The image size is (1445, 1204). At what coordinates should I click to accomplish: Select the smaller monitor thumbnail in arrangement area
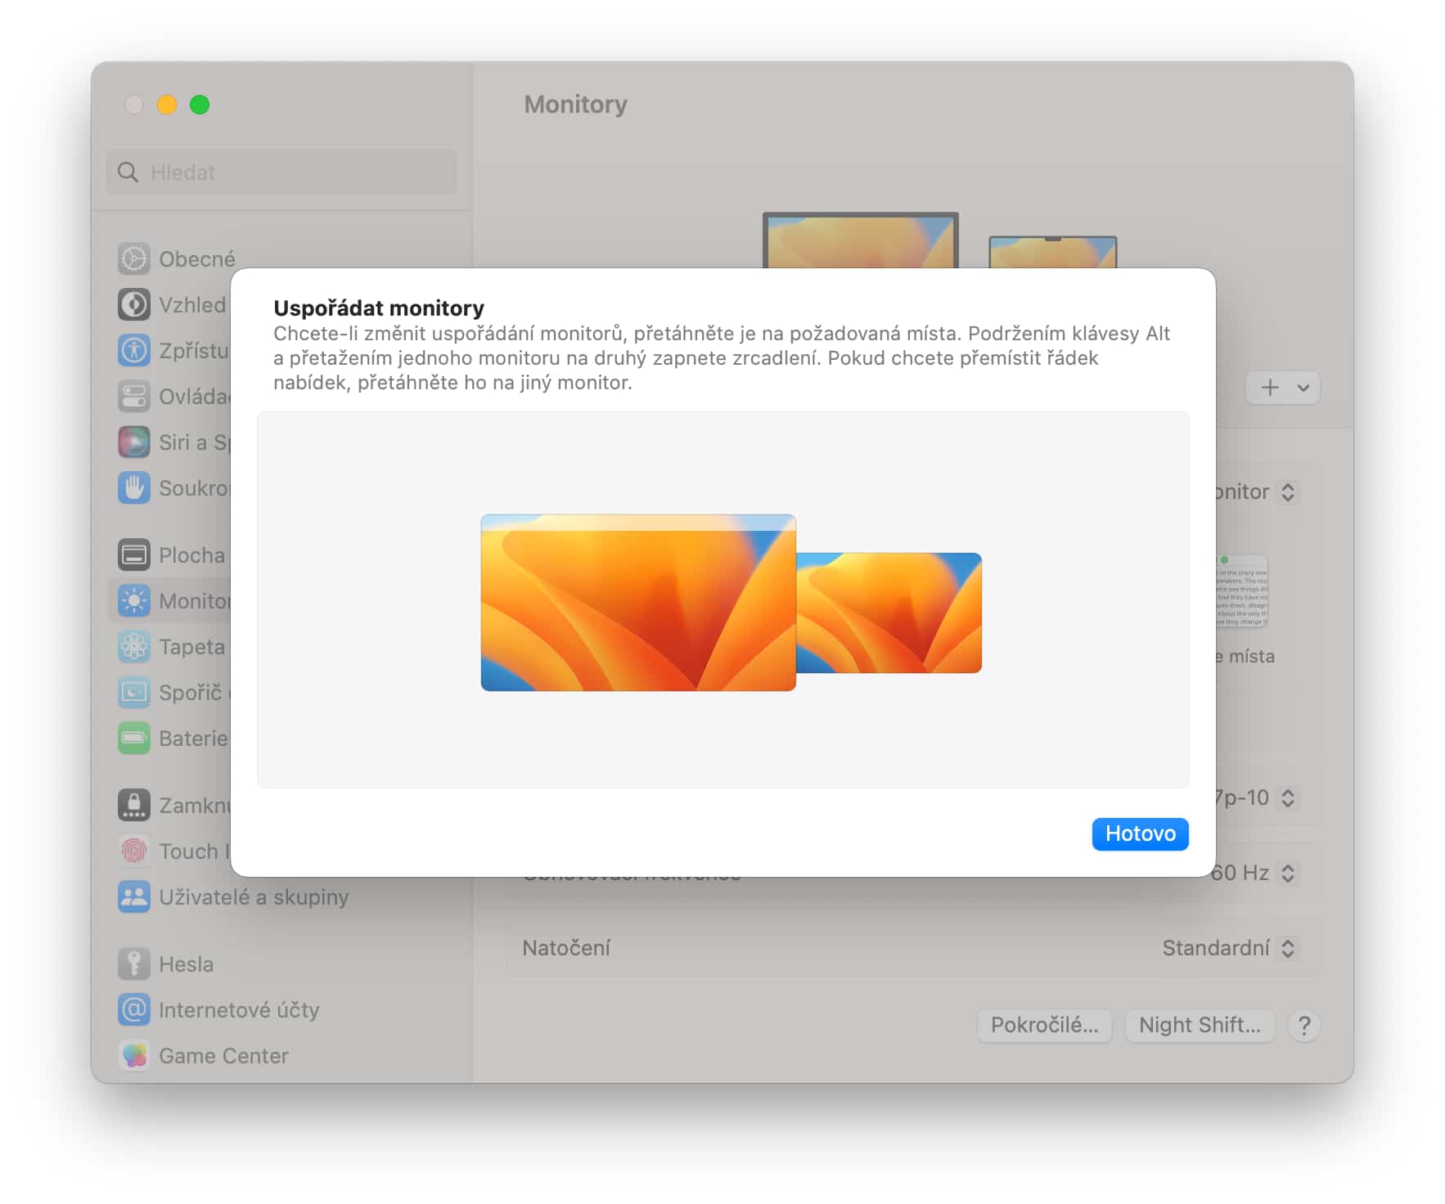[x=889, y=613]
